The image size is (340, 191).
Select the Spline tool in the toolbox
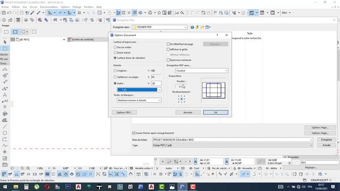tap(5, 145)
